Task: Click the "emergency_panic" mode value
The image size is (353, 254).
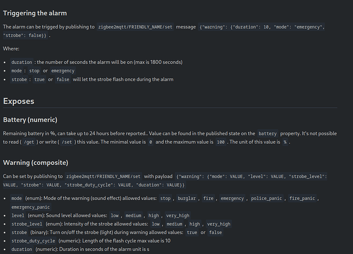Action: (31, 207)
